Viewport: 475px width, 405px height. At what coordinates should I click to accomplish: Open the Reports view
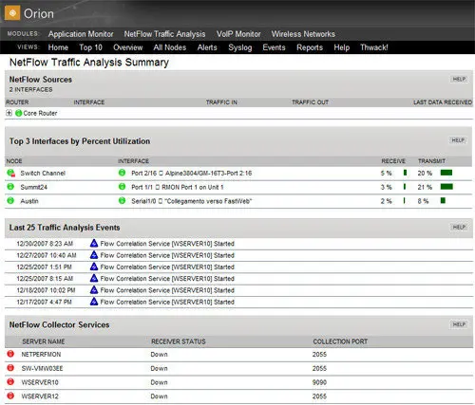(310, 47)
